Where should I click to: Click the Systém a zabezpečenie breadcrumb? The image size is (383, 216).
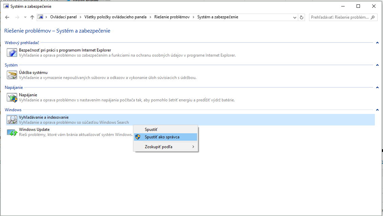click(218, 17)
